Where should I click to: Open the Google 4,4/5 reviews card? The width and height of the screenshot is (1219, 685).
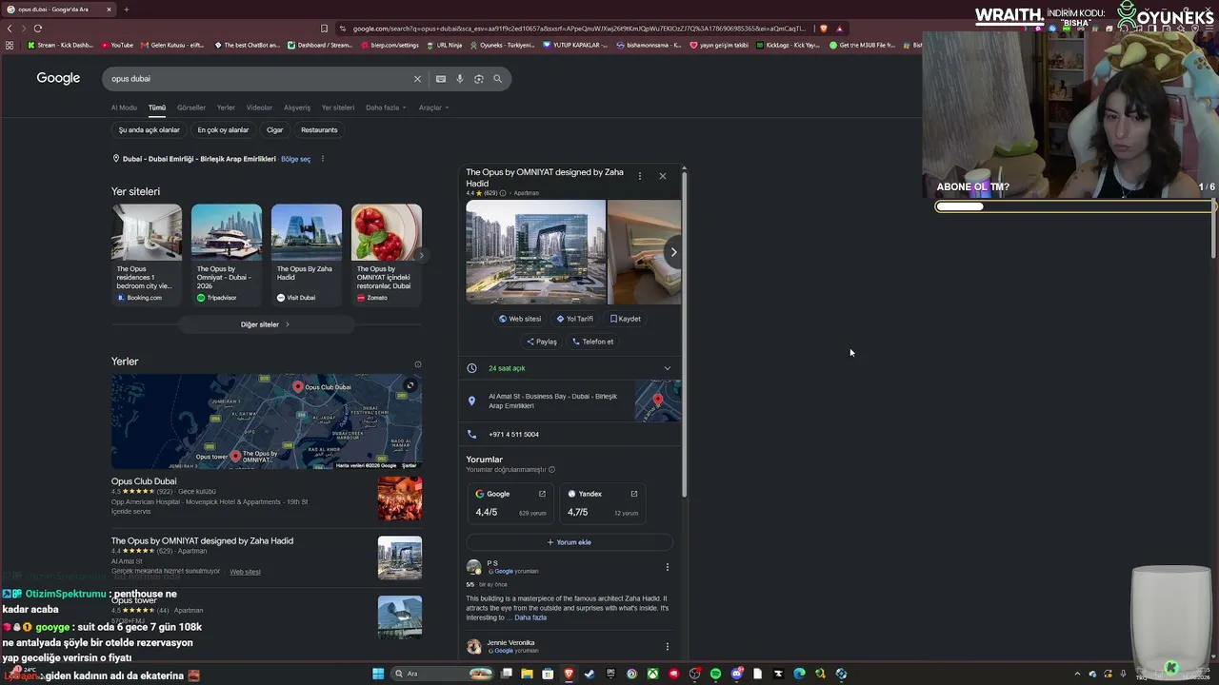coord(510,503)
